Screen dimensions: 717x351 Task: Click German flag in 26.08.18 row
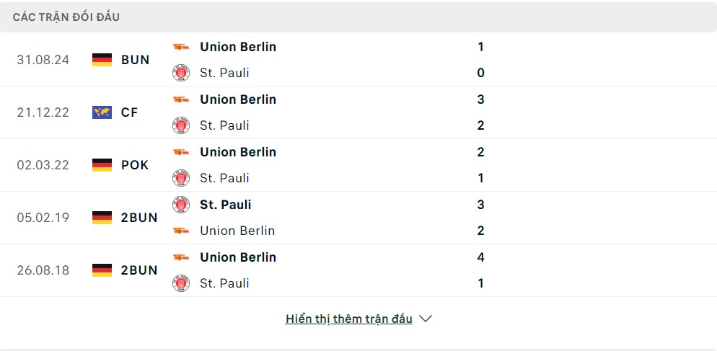click(102, 270)
